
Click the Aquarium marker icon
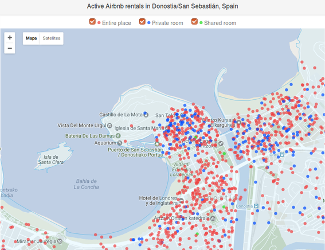120,143
